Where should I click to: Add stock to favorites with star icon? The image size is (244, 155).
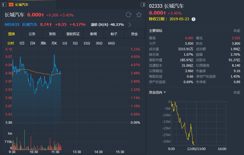(x=139, y=15)
